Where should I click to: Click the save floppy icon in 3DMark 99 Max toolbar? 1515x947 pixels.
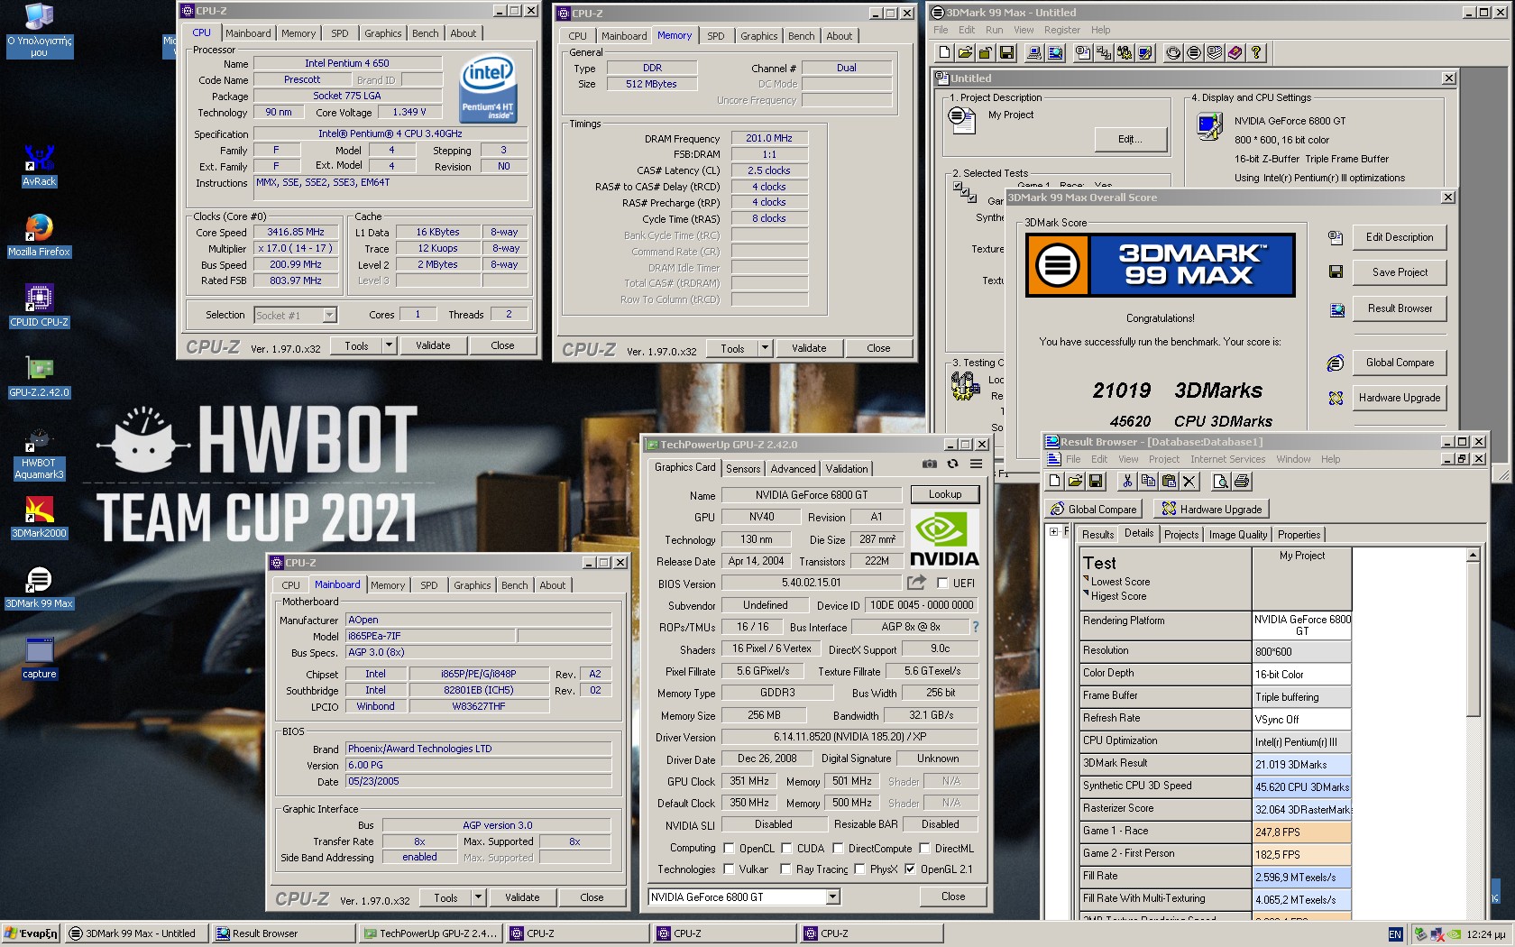1006,53
